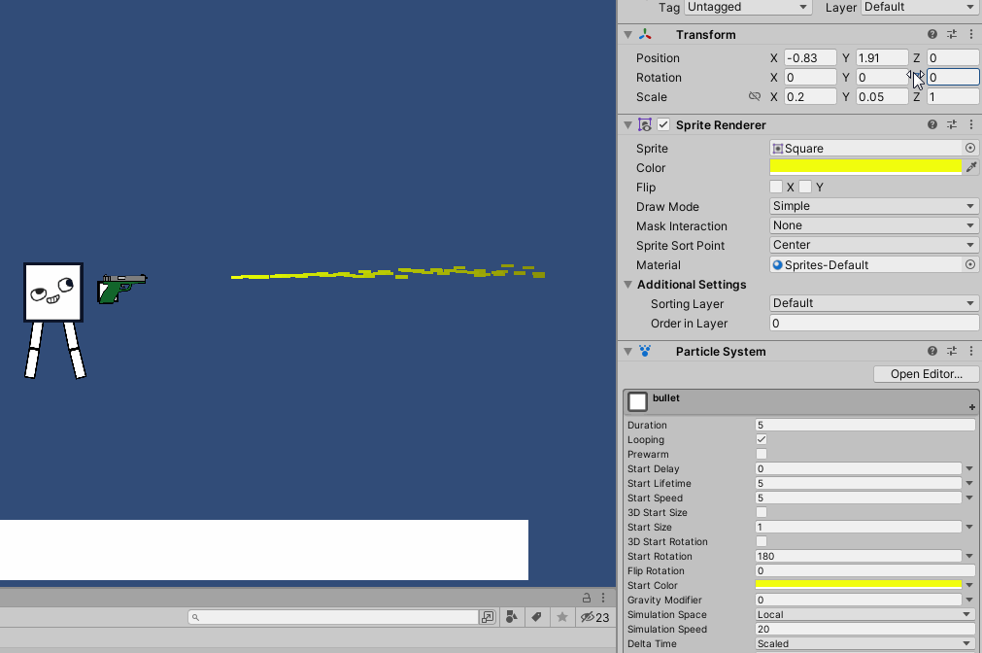Viewport: 982px width, 653px height.
Task: Click the Open Editor button
Action: click(924, 374)
